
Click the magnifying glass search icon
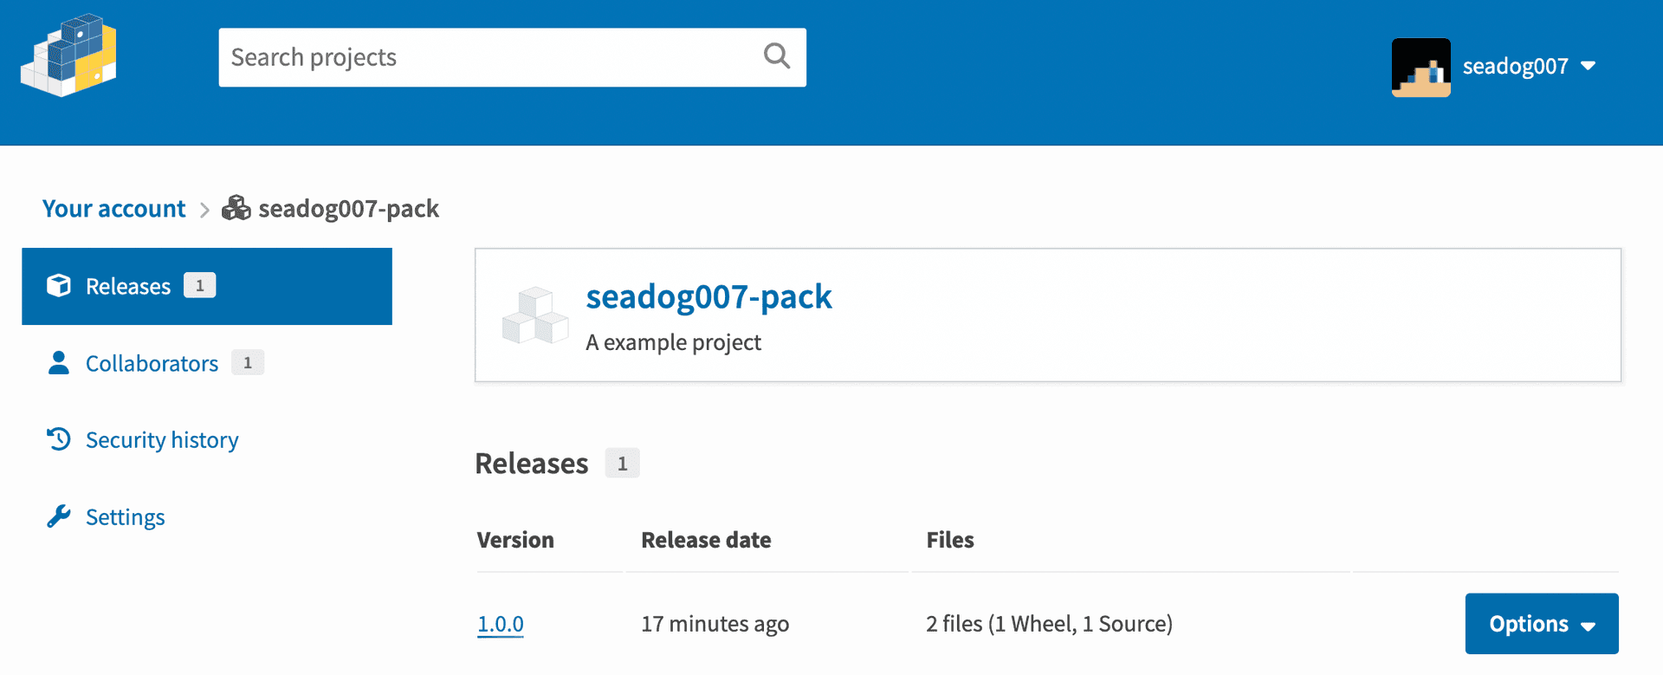(776, 56)
